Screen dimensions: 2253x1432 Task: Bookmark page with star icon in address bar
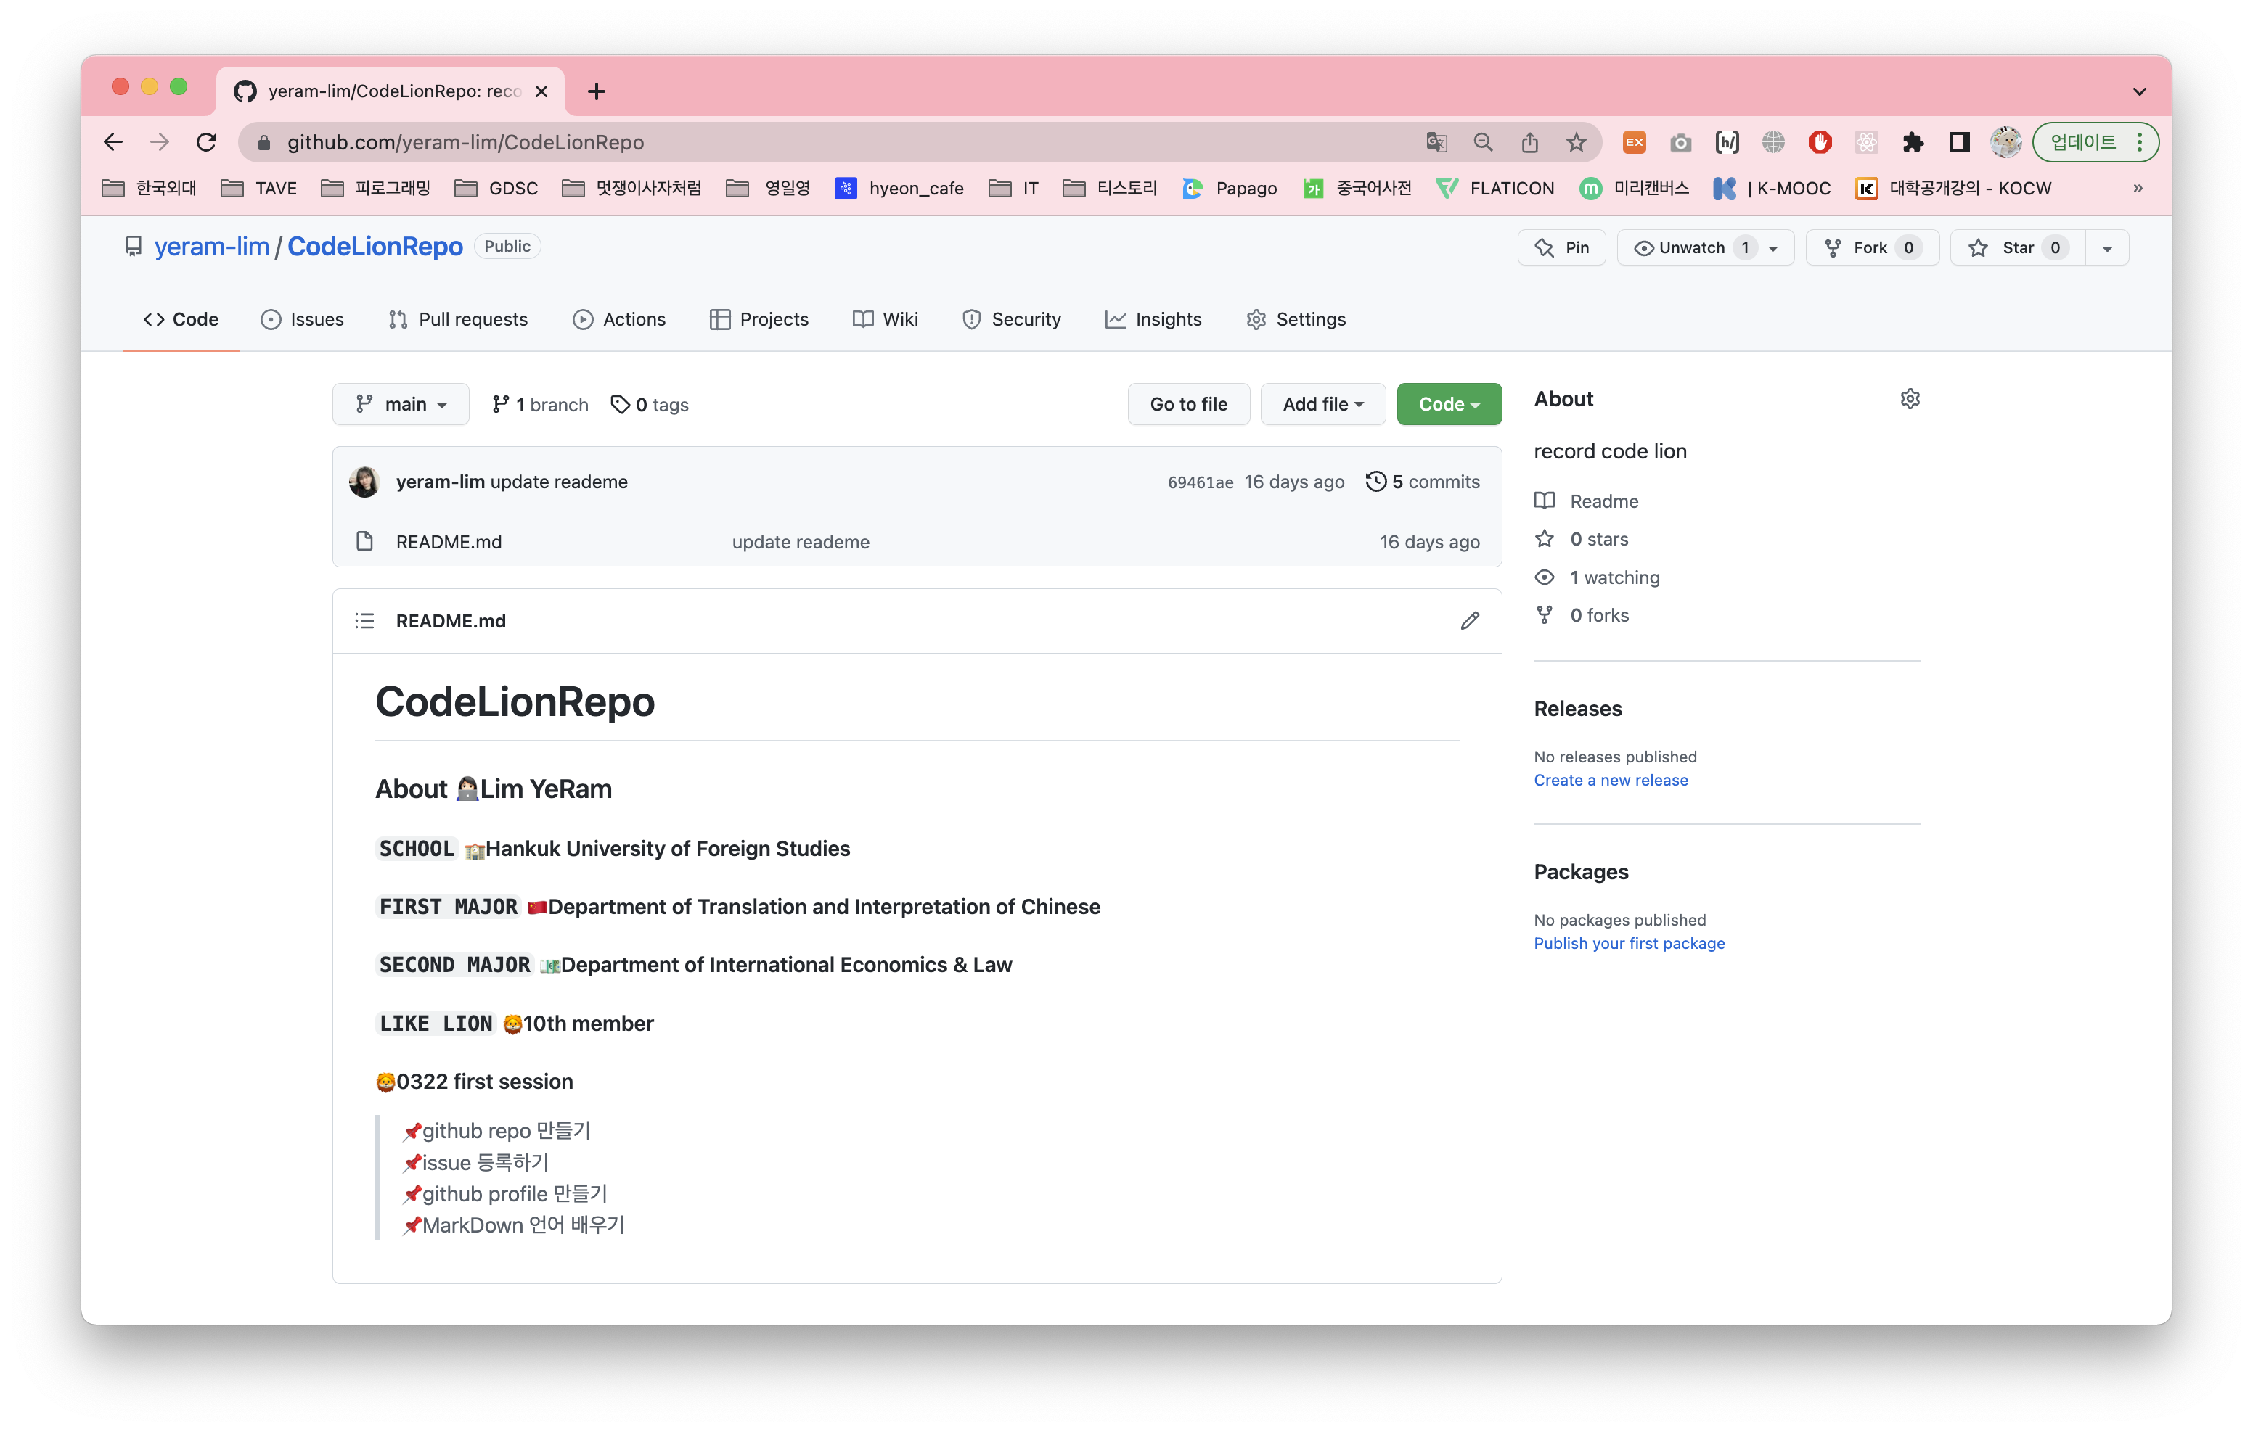(x=1576, y=142)
